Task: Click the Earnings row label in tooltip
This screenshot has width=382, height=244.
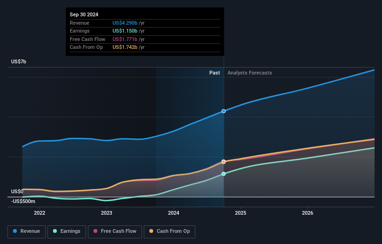Action: coord(80,31)
